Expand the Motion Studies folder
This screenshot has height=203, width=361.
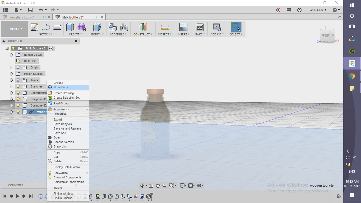coord(12,74)
